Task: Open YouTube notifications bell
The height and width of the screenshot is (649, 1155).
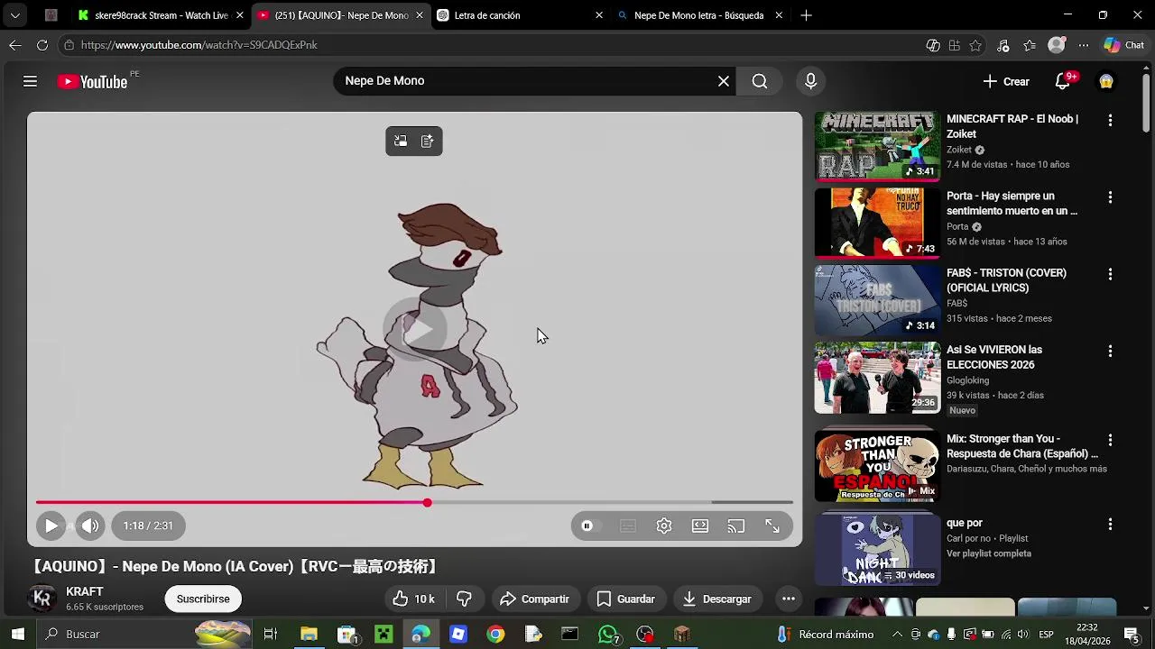Action: coord(1063,81)
